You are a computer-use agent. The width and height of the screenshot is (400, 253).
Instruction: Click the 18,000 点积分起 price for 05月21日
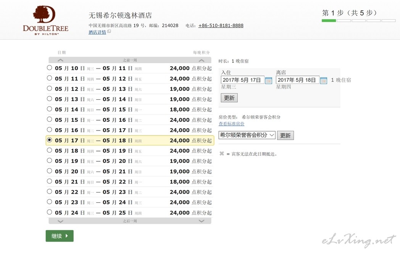(x=191, y=181)
